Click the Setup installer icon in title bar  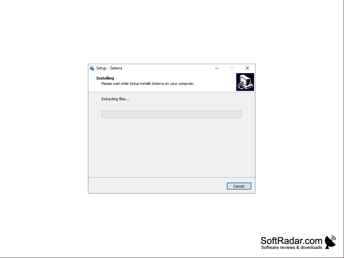pyautogui.click(x=92, y=68)
